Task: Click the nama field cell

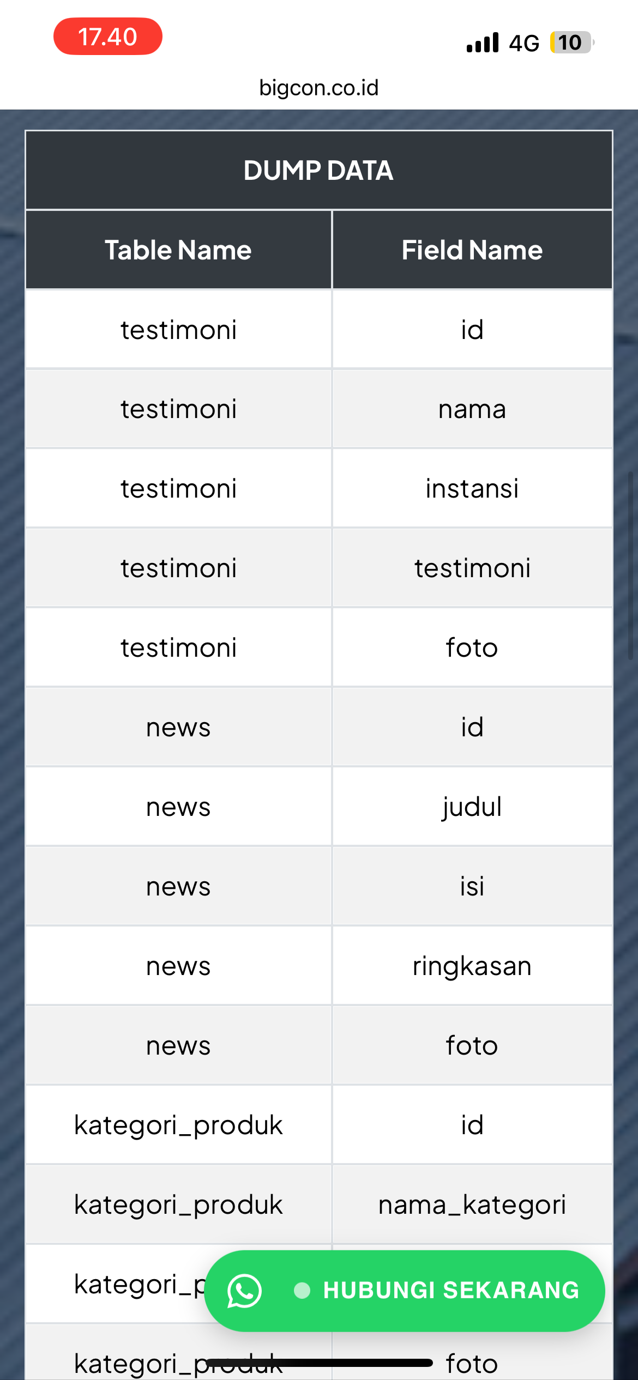Action: pos(472,409)
